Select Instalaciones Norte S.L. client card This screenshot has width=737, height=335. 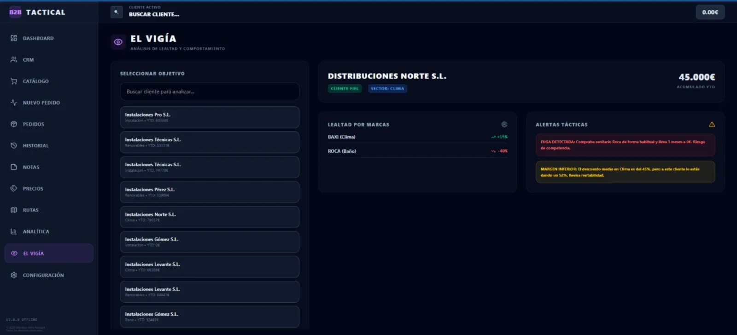(210, 217)
